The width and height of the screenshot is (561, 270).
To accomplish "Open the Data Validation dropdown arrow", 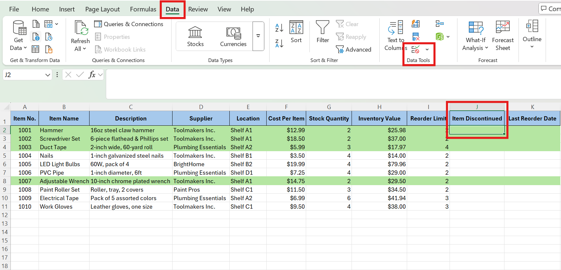I will [x=427, y=50].
